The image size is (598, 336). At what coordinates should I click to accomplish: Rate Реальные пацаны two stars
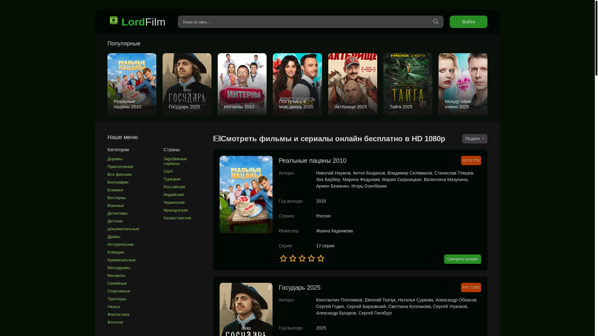click(293, 258)
